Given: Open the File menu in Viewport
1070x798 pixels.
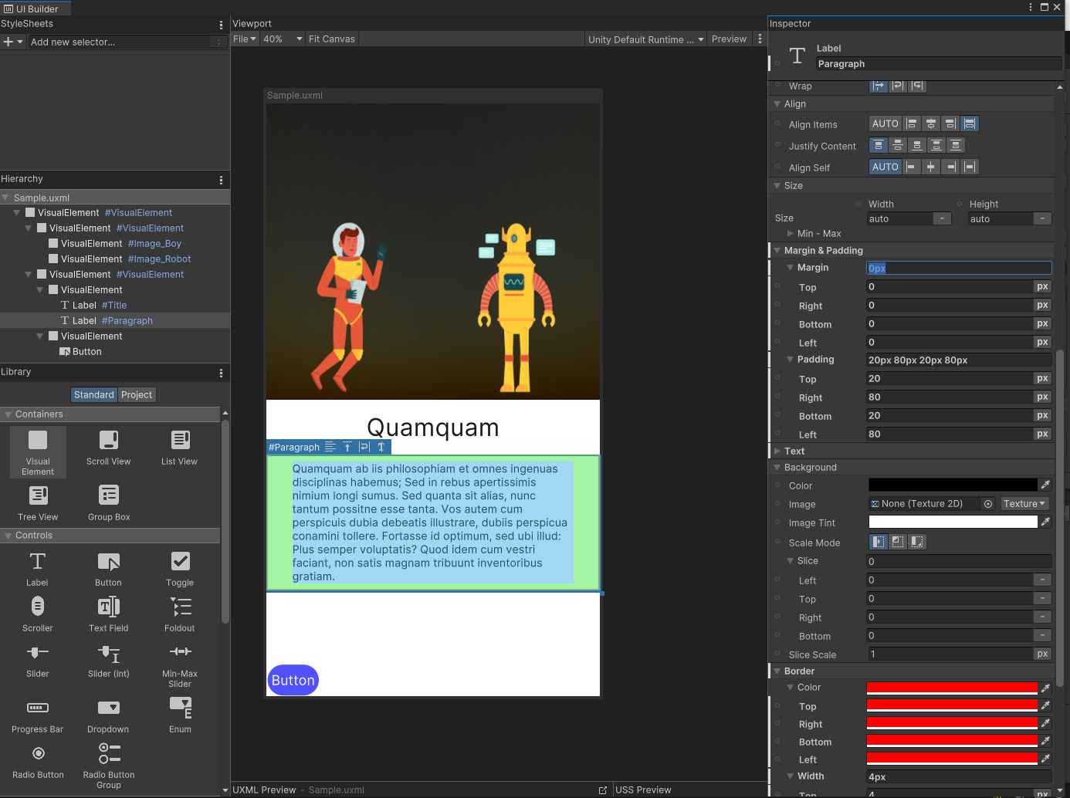Looking at the screenshot, I should point(244,39).
